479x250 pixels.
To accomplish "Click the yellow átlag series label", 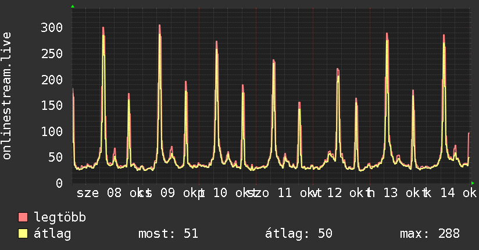I will click(52, 234).
